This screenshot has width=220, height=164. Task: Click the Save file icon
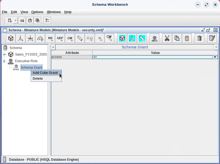pos(30,21)
